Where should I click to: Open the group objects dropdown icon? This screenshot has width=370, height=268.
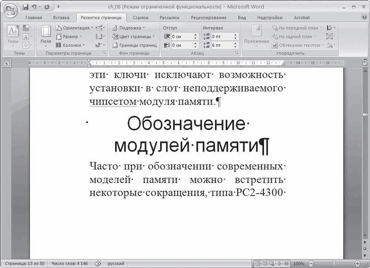(331, 37)
